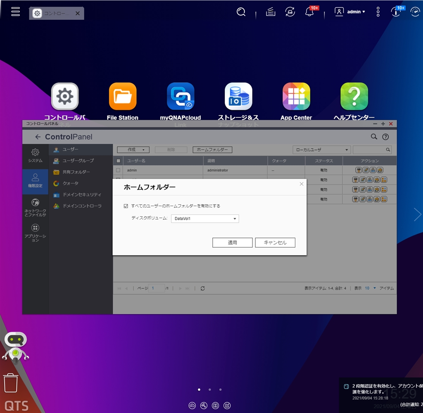Open the Help Center desktop icon
Screen dimensions: 423x413
click(x=354, y=96)
